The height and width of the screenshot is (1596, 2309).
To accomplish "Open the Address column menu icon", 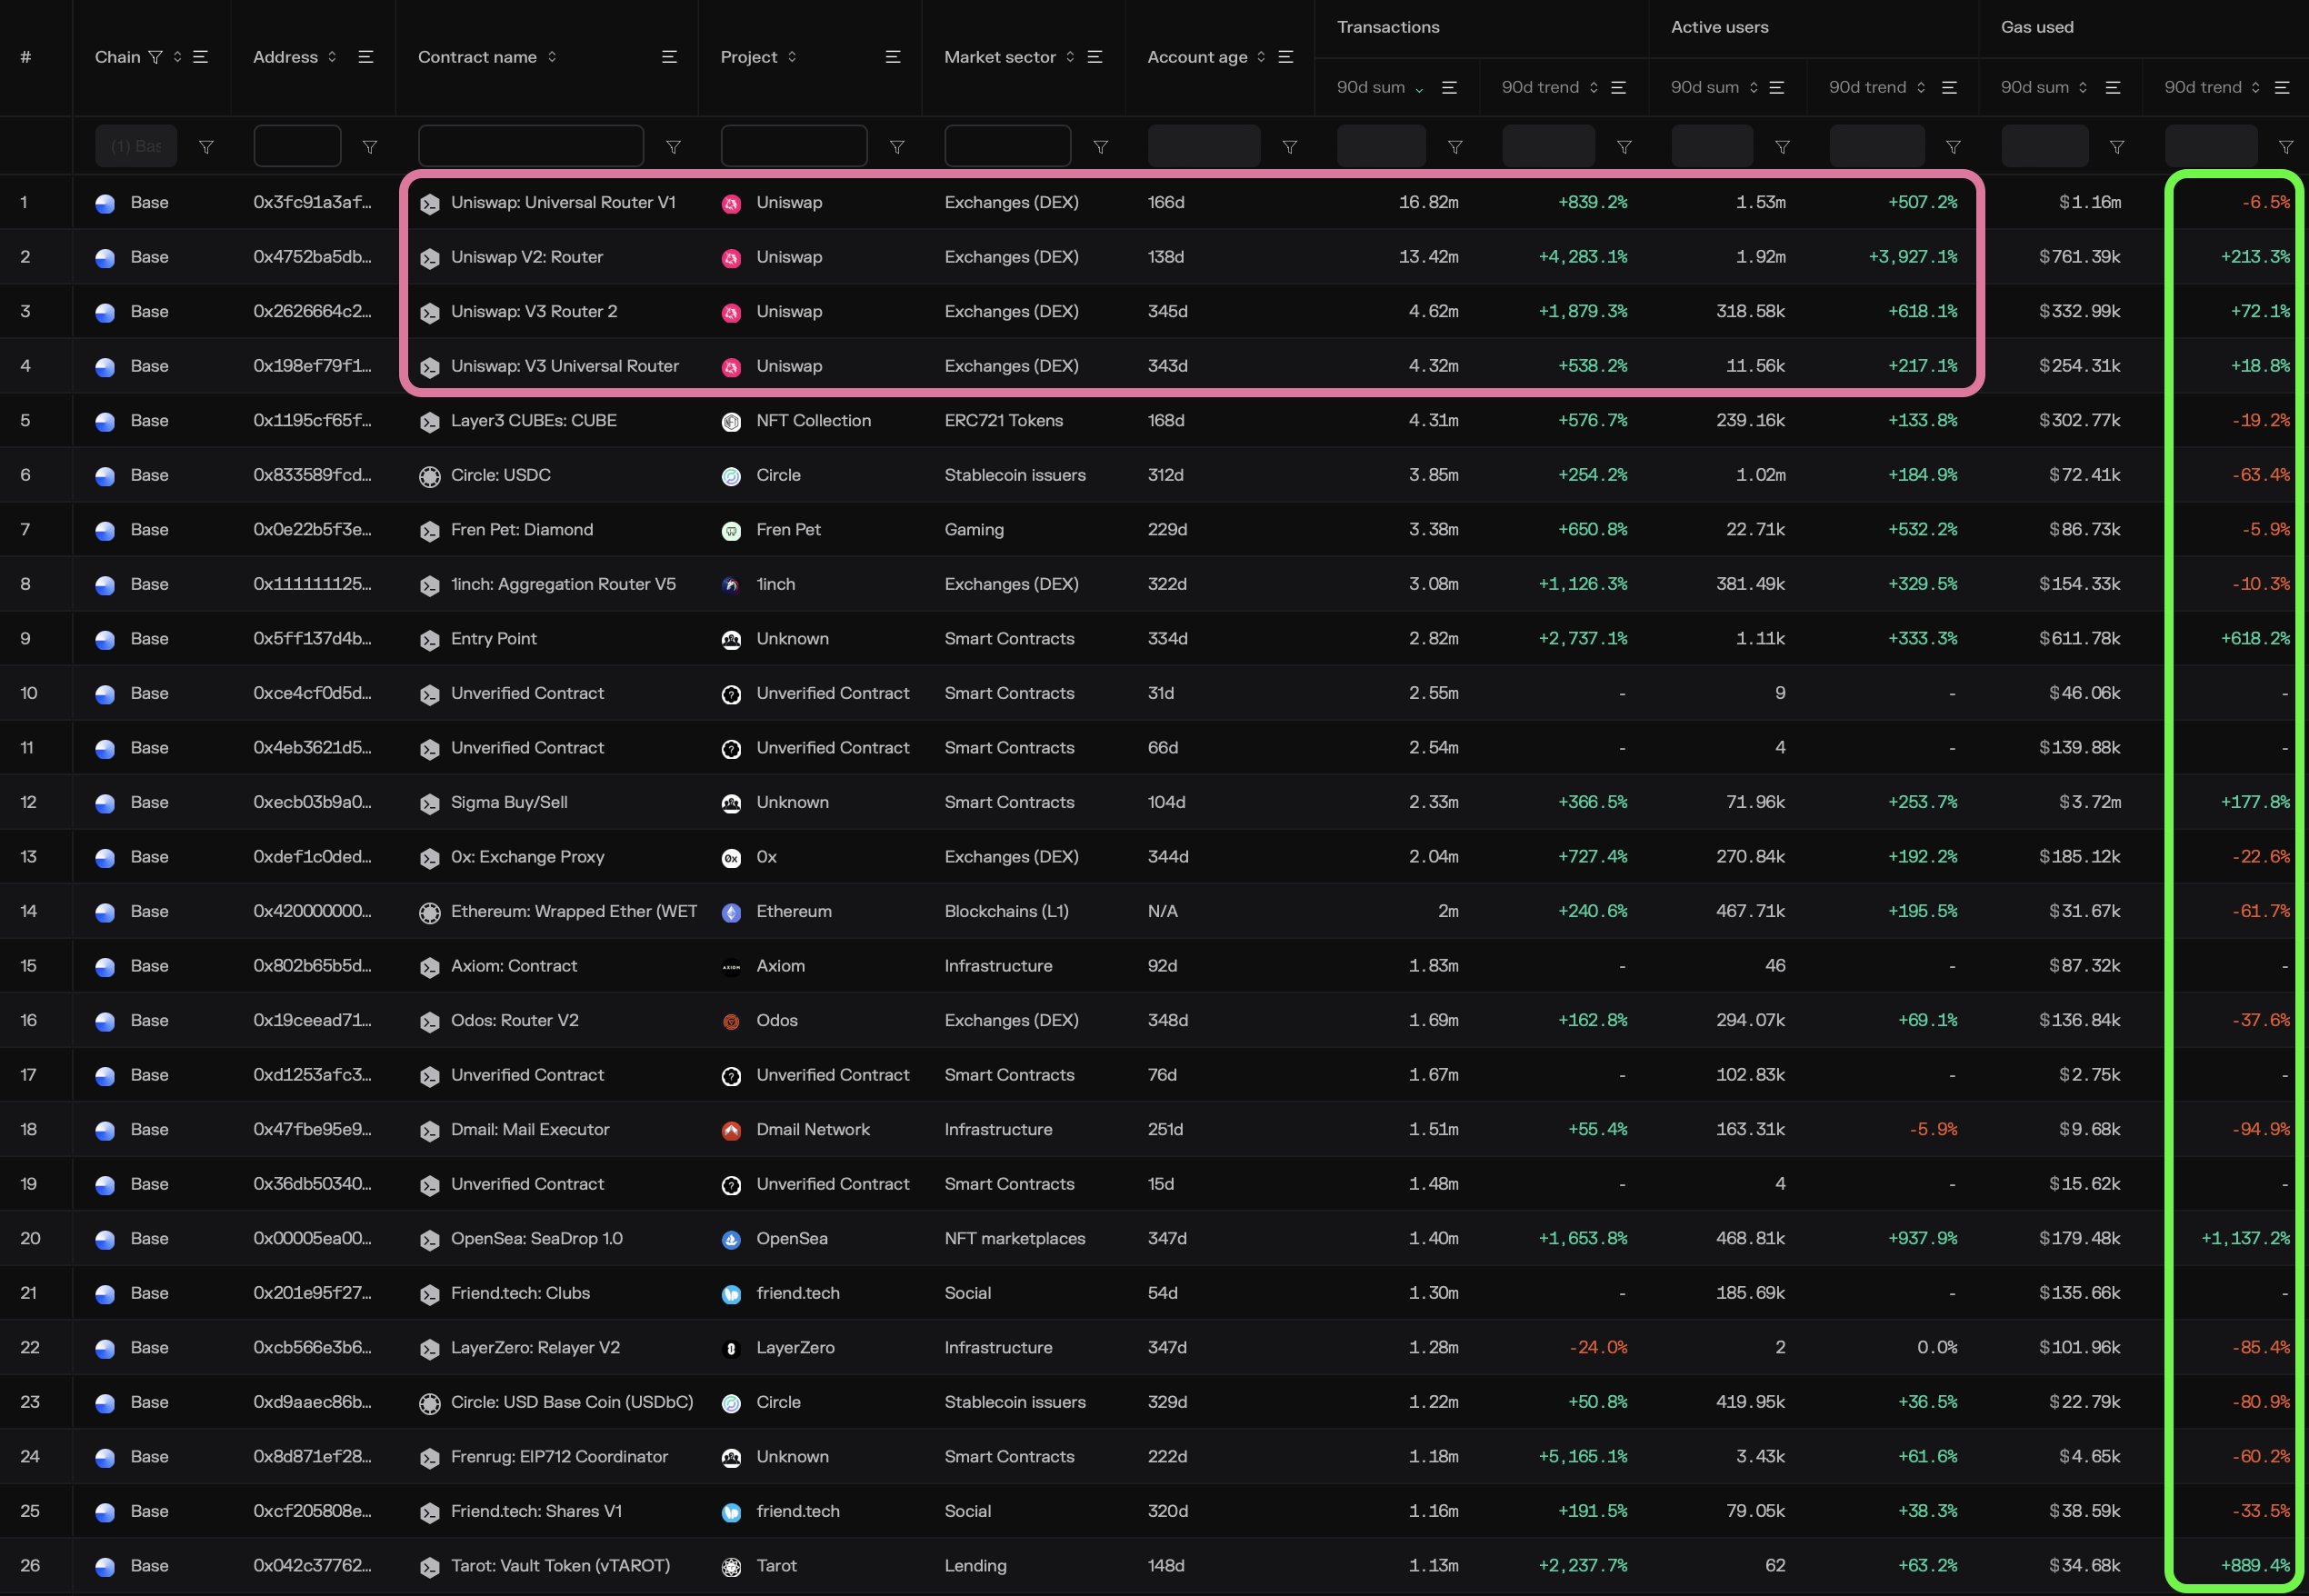I will 366,57.
